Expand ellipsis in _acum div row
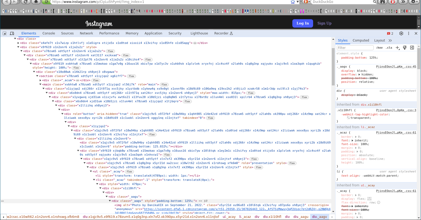The width and height of the screenshot is (421, 220). (x=78, y=80)
